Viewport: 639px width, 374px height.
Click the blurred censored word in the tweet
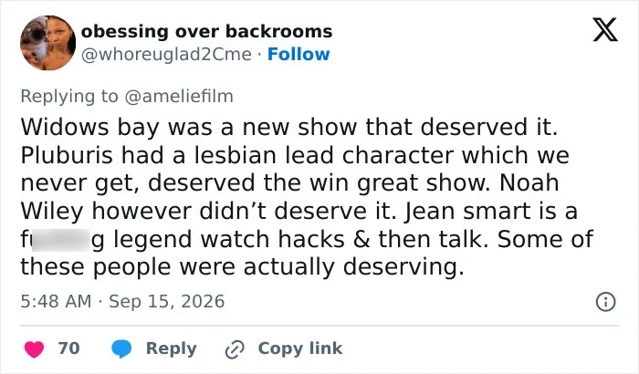(60, 240)
